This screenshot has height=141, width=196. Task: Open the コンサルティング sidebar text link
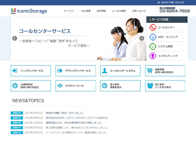[x=168, y=56]
